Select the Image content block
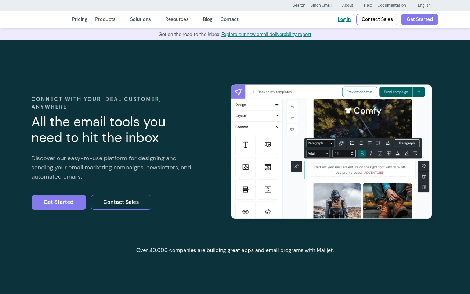 coord(246,167)
